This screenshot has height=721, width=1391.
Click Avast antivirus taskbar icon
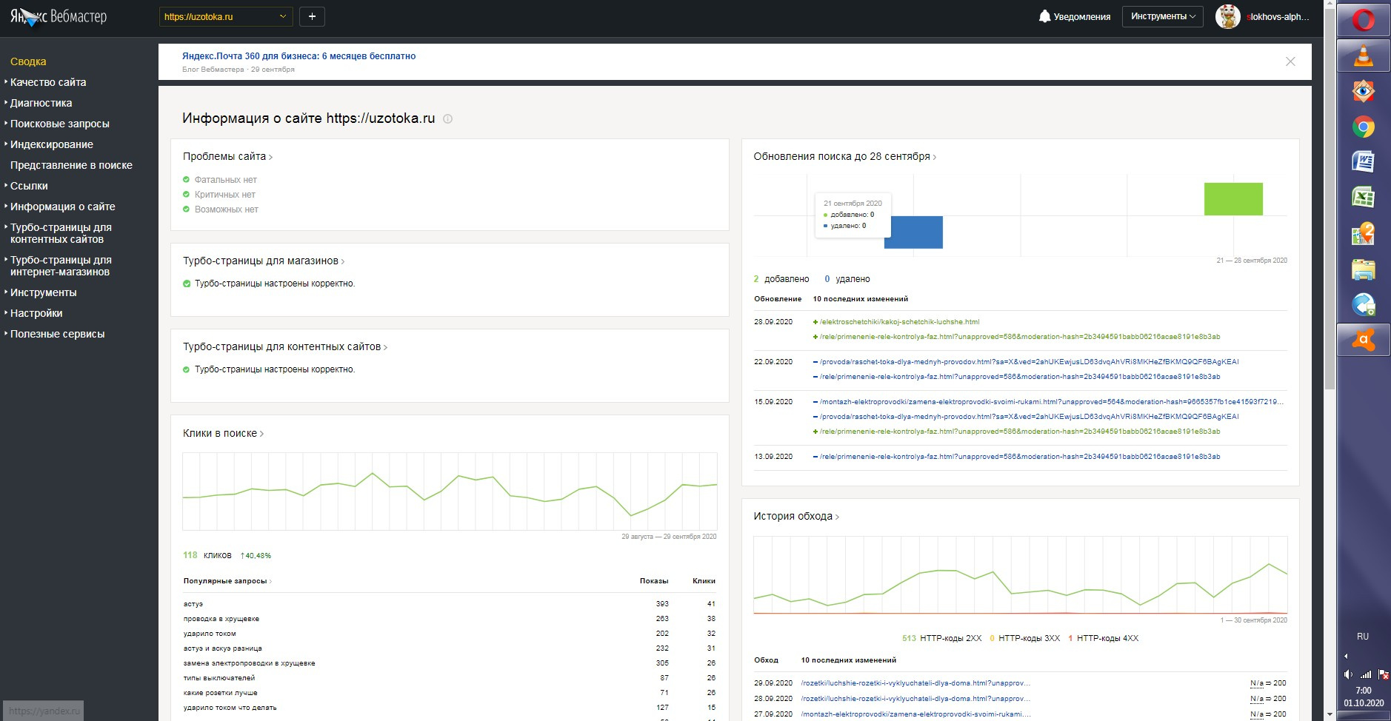1363,340
